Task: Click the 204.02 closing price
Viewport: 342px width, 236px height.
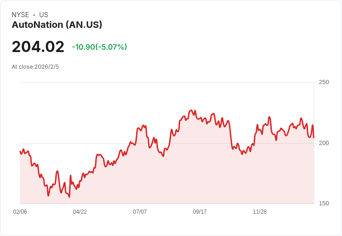Action: pos(38,47)
